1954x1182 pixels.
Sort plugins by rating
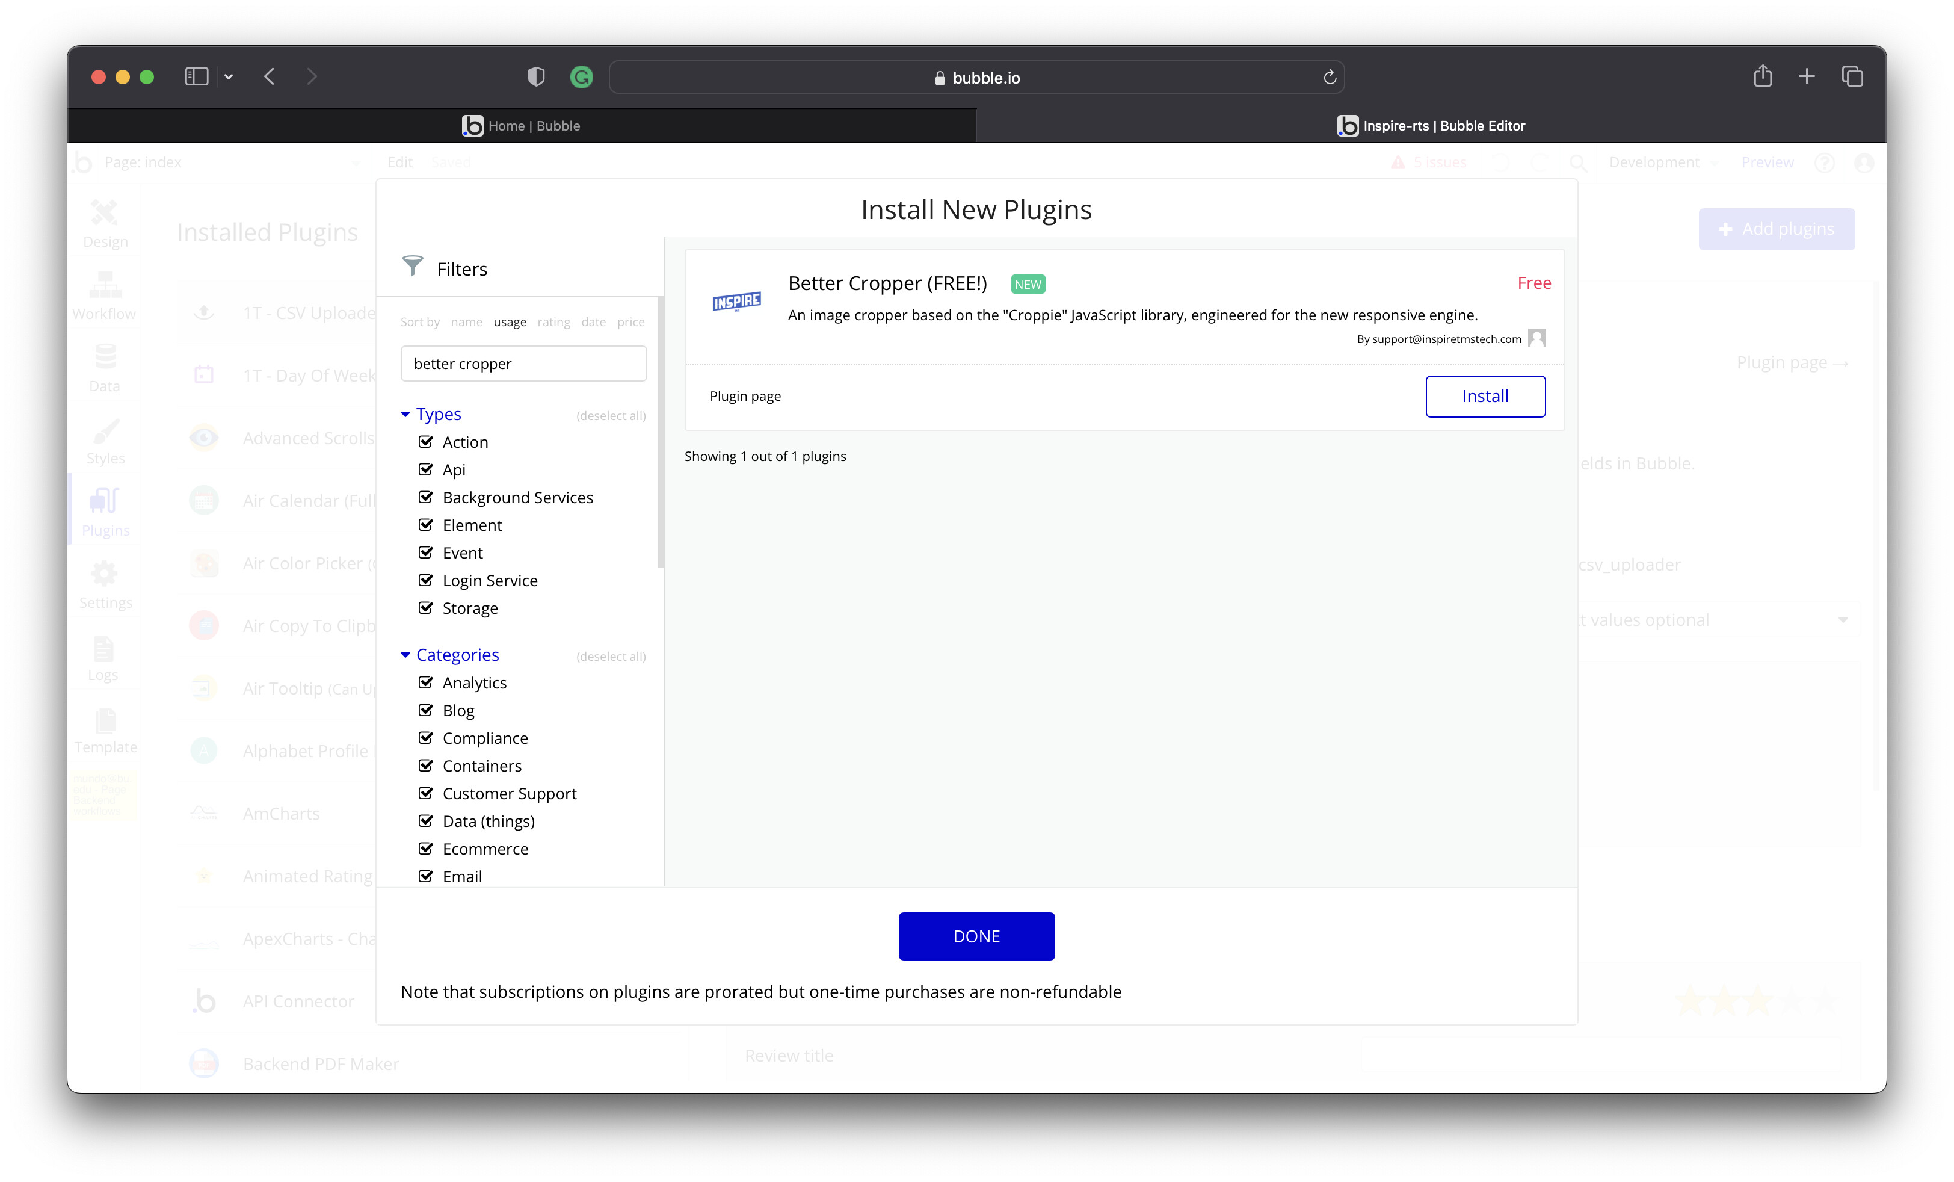553,322
